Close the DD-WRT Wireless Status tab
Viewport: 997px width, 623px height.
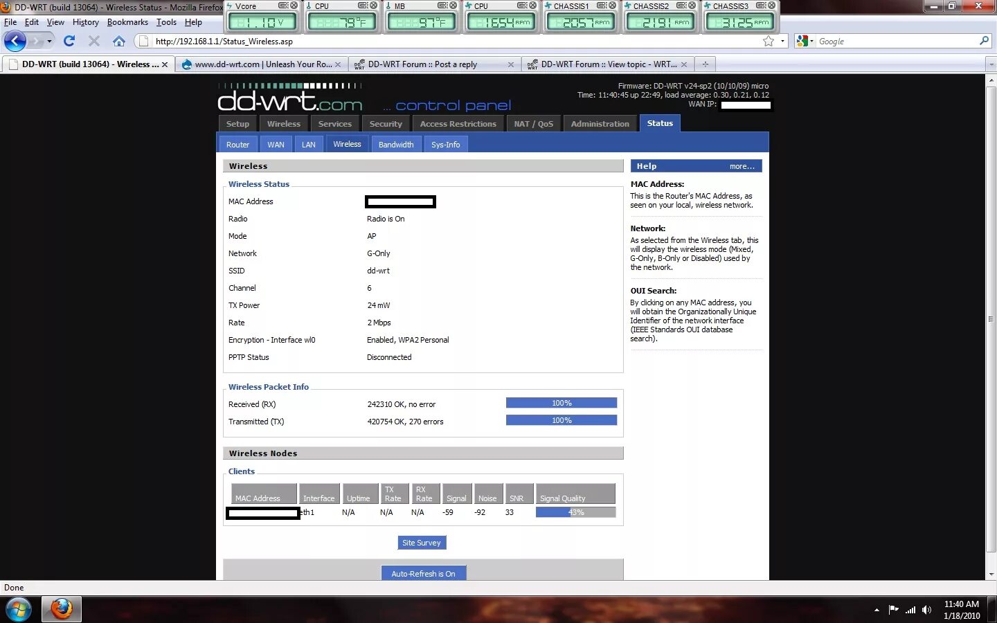165,64
